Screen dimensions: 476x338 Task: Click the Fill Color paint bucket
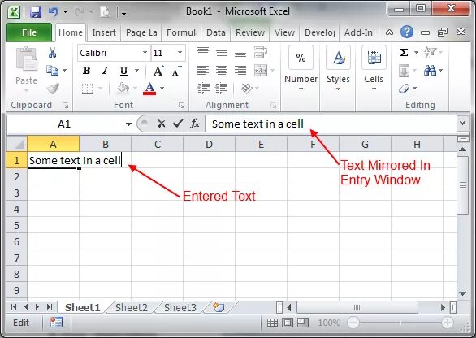(x=123, y=89)
